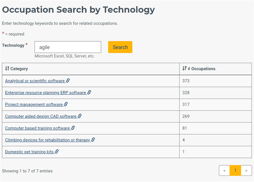Click chain-link icon after Computer based training software
The image size is (254, 182).
[x=73, y=128]
